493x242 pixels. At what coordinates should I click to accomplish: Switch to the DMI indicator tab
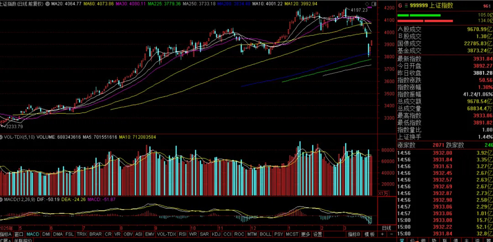(x=46, y=234)
